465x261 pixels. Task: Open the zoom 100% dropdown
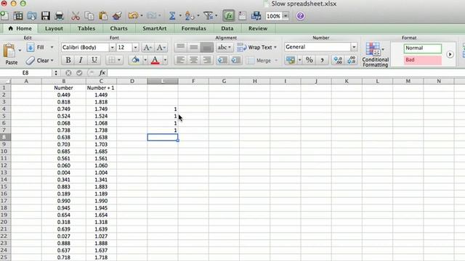(286, 16)
